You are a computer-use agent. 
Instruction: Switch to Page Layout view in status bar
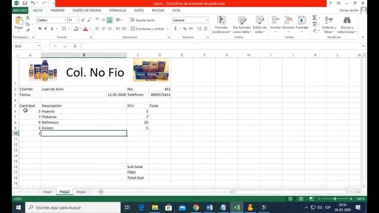click(301, 199)
